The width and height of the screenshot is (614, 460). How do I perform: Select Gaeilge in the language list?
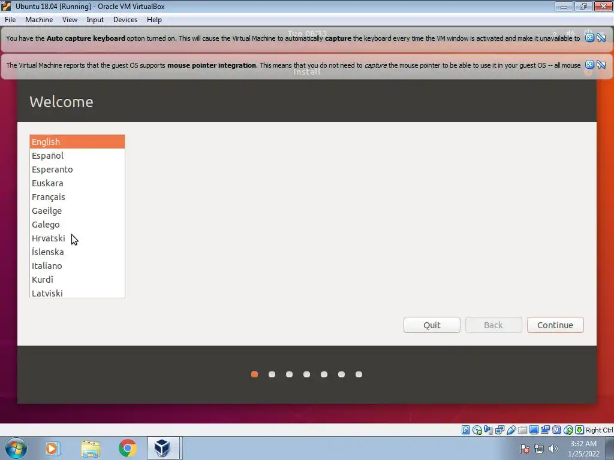click(x=77, y=211)
